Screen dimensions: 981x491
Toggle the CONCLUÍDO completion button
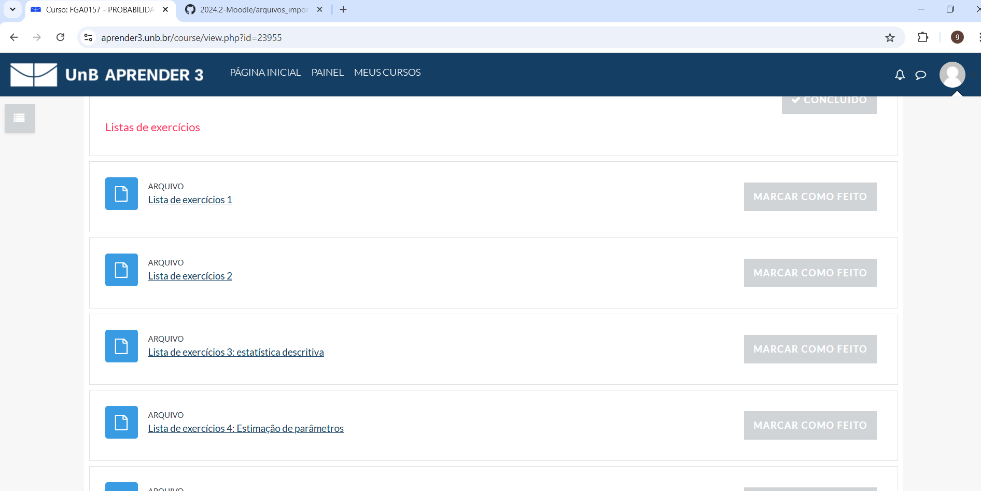pos(829,105)
